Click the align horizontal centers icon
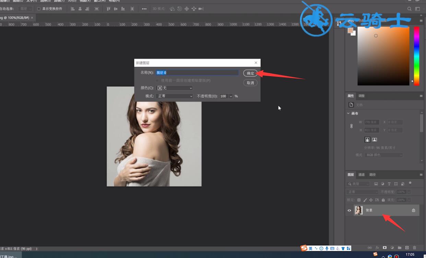The image size is (426, 258). 80,9
